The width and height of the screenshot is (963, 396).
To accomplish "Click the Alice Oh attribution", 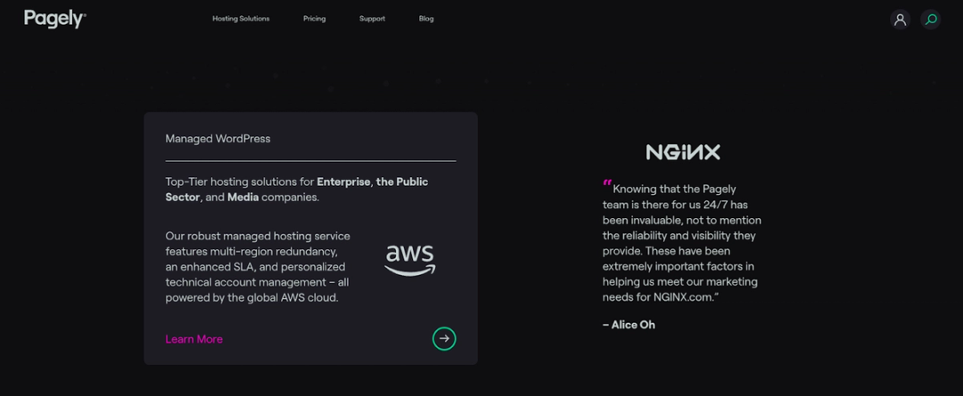I will [629, 325].
